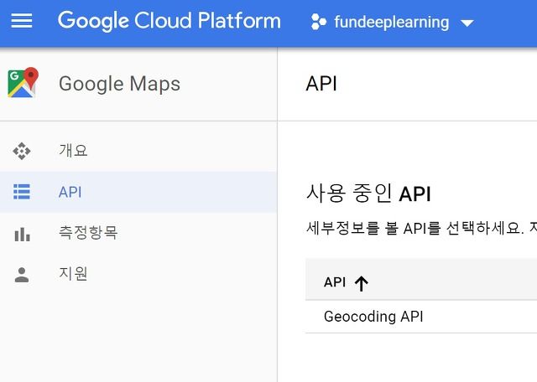Open the 지원 sidebar item
537x382 pixels.
[138, 274]
